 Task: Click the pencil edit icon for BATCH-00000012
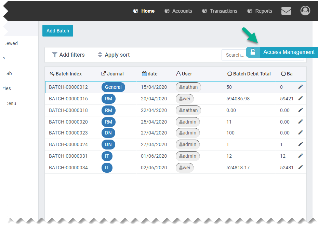(301, 87)
